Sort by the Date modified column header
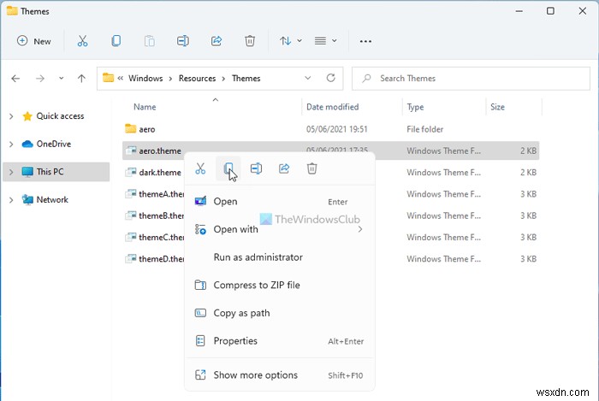Screen dimensions: 599x401 pyautogui.click(x=332, y=107)
